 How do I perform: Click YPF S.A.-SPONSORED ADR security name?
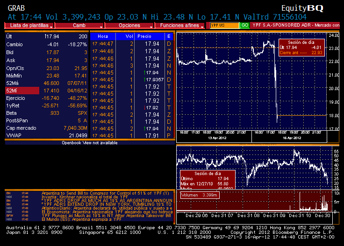tap(281, 25)
